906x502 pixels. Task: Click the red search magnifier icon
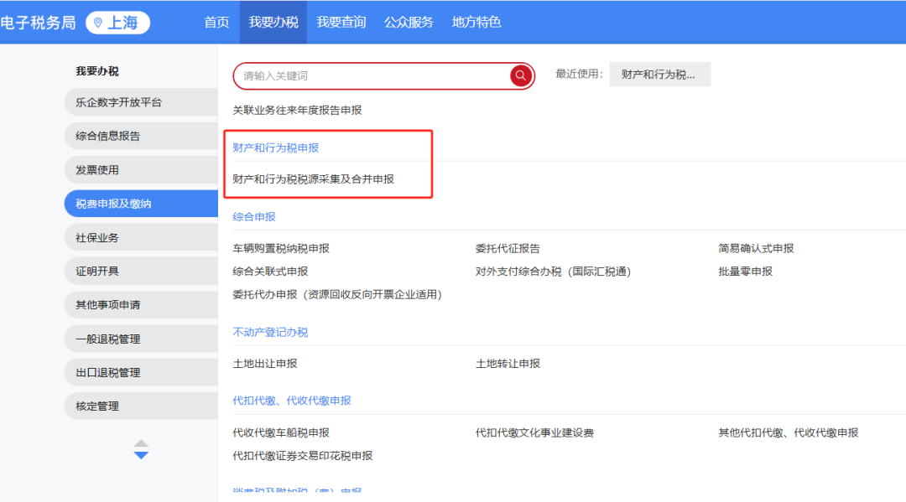521,75
